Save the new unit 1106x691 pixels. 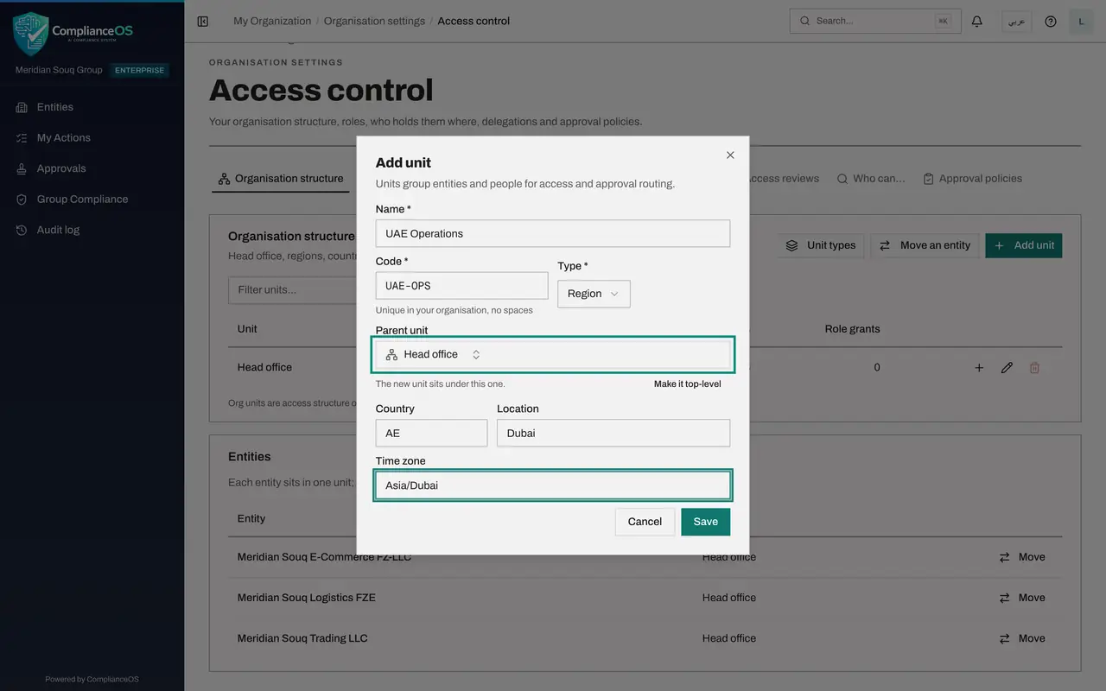705,522
